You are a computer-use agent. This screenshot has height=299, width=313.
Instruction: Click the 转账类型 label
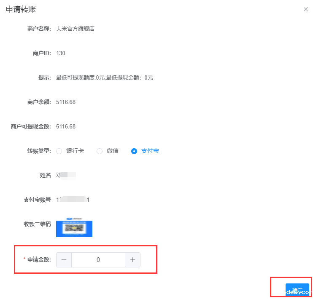(39, 151)
